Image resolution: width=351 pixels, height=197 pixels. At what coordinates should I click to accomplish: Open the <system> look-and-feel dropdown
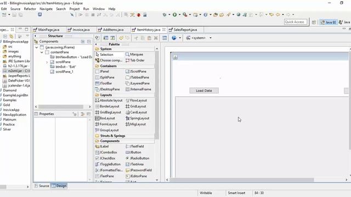(199, 38)
